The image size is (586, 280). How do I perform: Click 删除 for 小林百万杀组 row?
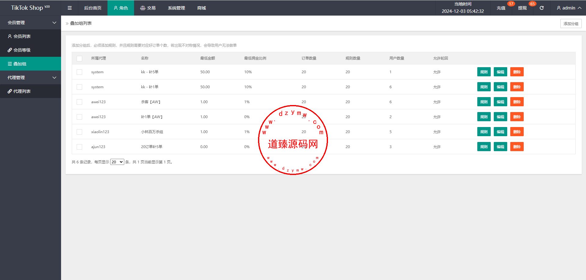517,132
